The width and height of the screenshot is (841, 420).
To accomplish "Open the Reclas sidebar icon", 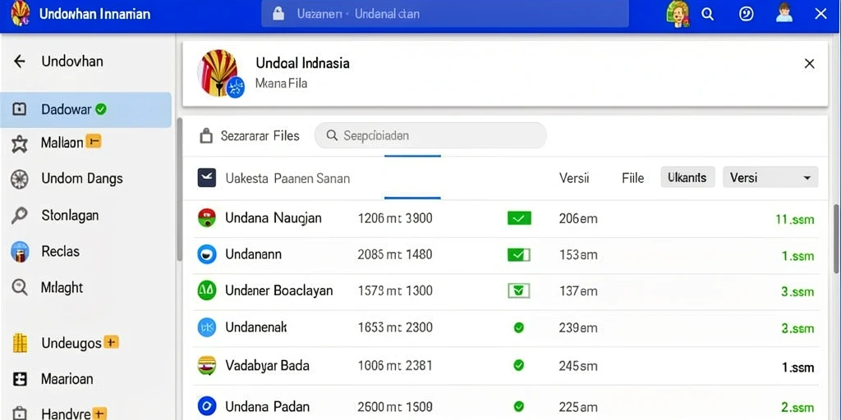I will (20, 251).
